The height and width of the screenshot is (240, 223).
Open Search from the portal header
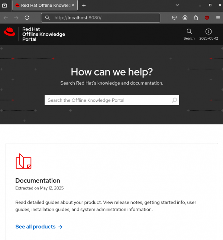(189, 34)
